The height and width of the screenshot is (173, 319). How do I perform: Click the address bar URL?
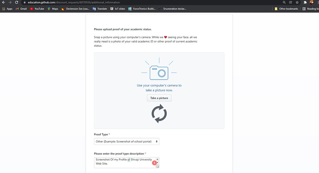(x=74, y=2)
